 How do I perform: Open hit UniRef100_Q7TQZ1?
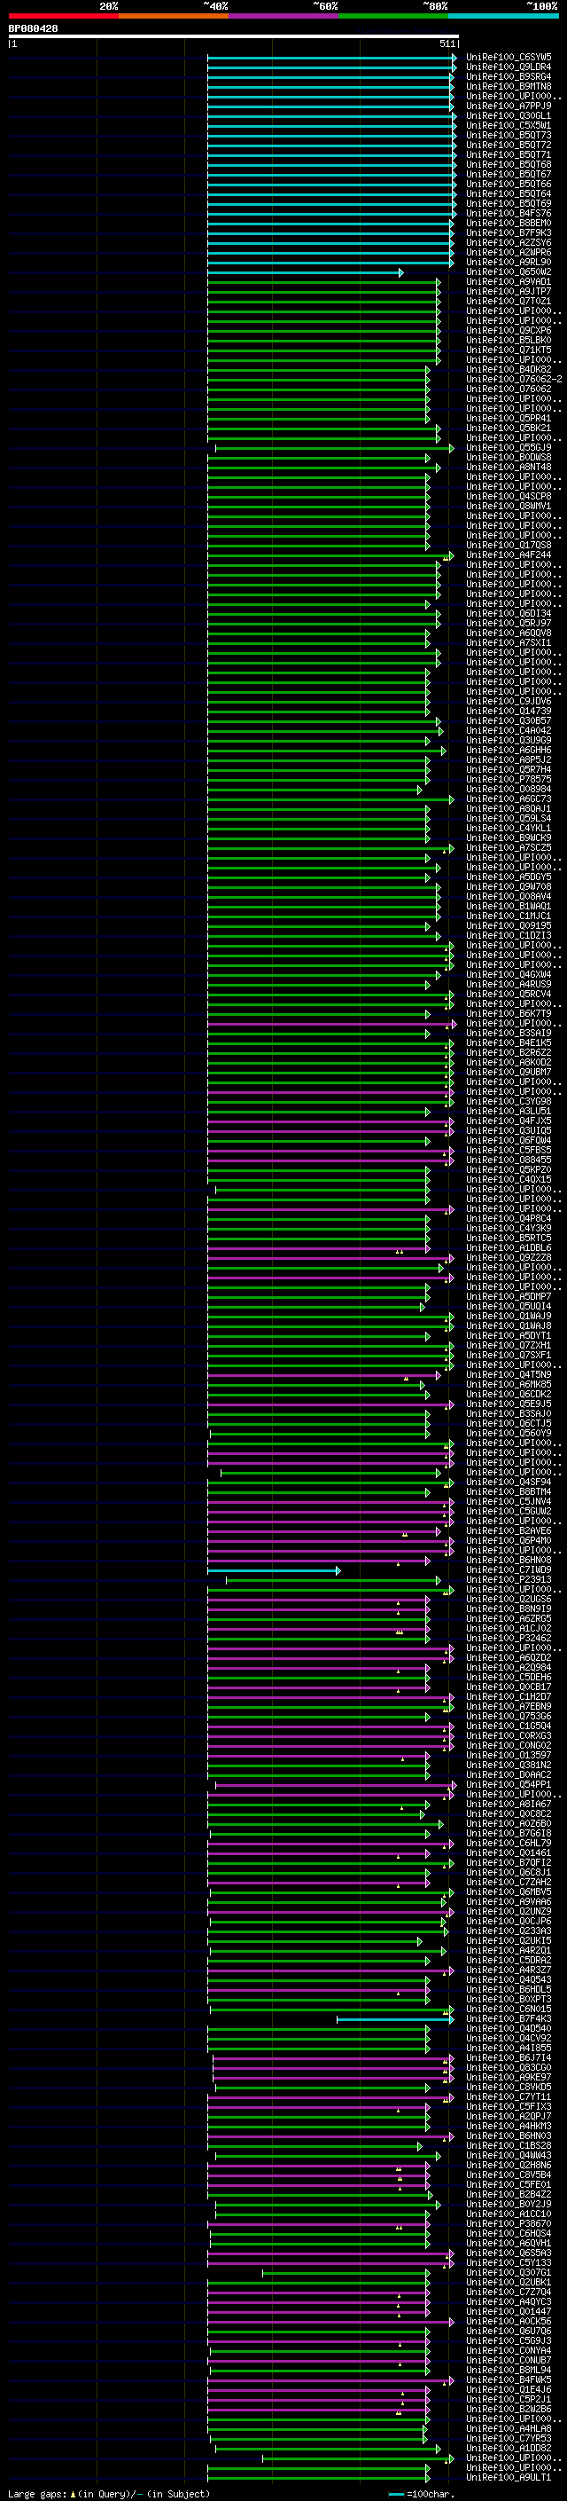[x=509, y=301]
